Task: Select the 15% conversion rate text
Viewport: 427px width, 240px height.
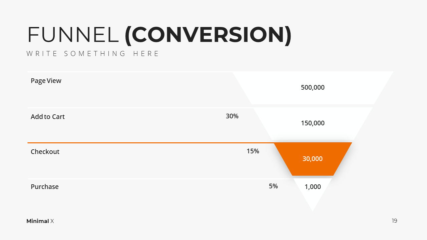Action: pyautogui.click(x=253, y=151)
